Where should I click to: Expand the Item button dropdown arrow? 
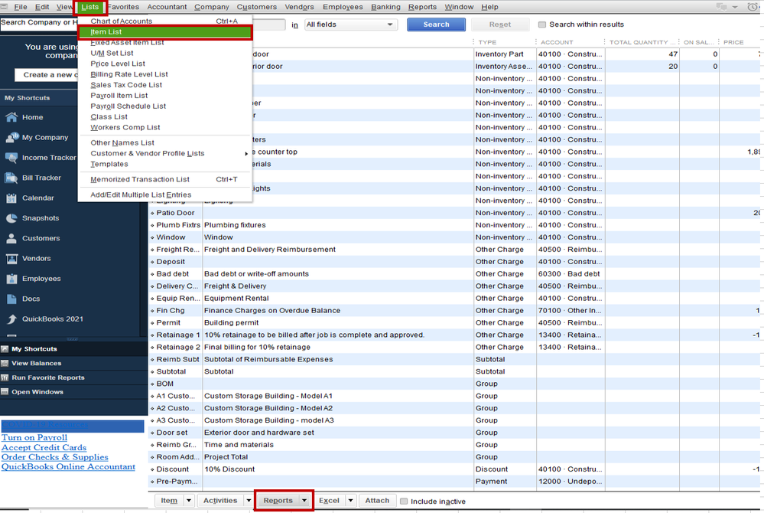[189, 500]
